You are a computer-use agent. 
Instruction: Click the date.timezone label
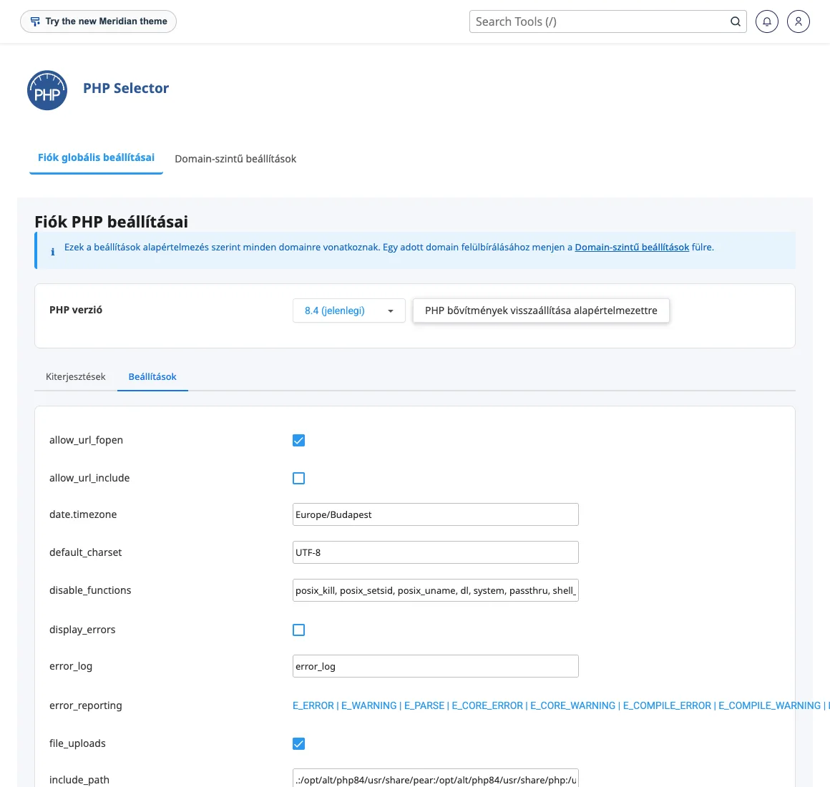pos(83,514)
